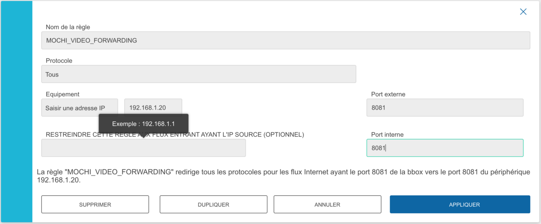
Task: Close the rule editing dialog
Action: click(x=523, y=12)
